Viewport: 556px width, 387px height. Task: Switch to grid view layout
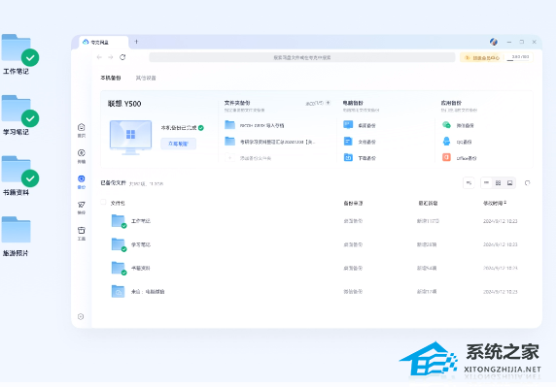[499, 183]
